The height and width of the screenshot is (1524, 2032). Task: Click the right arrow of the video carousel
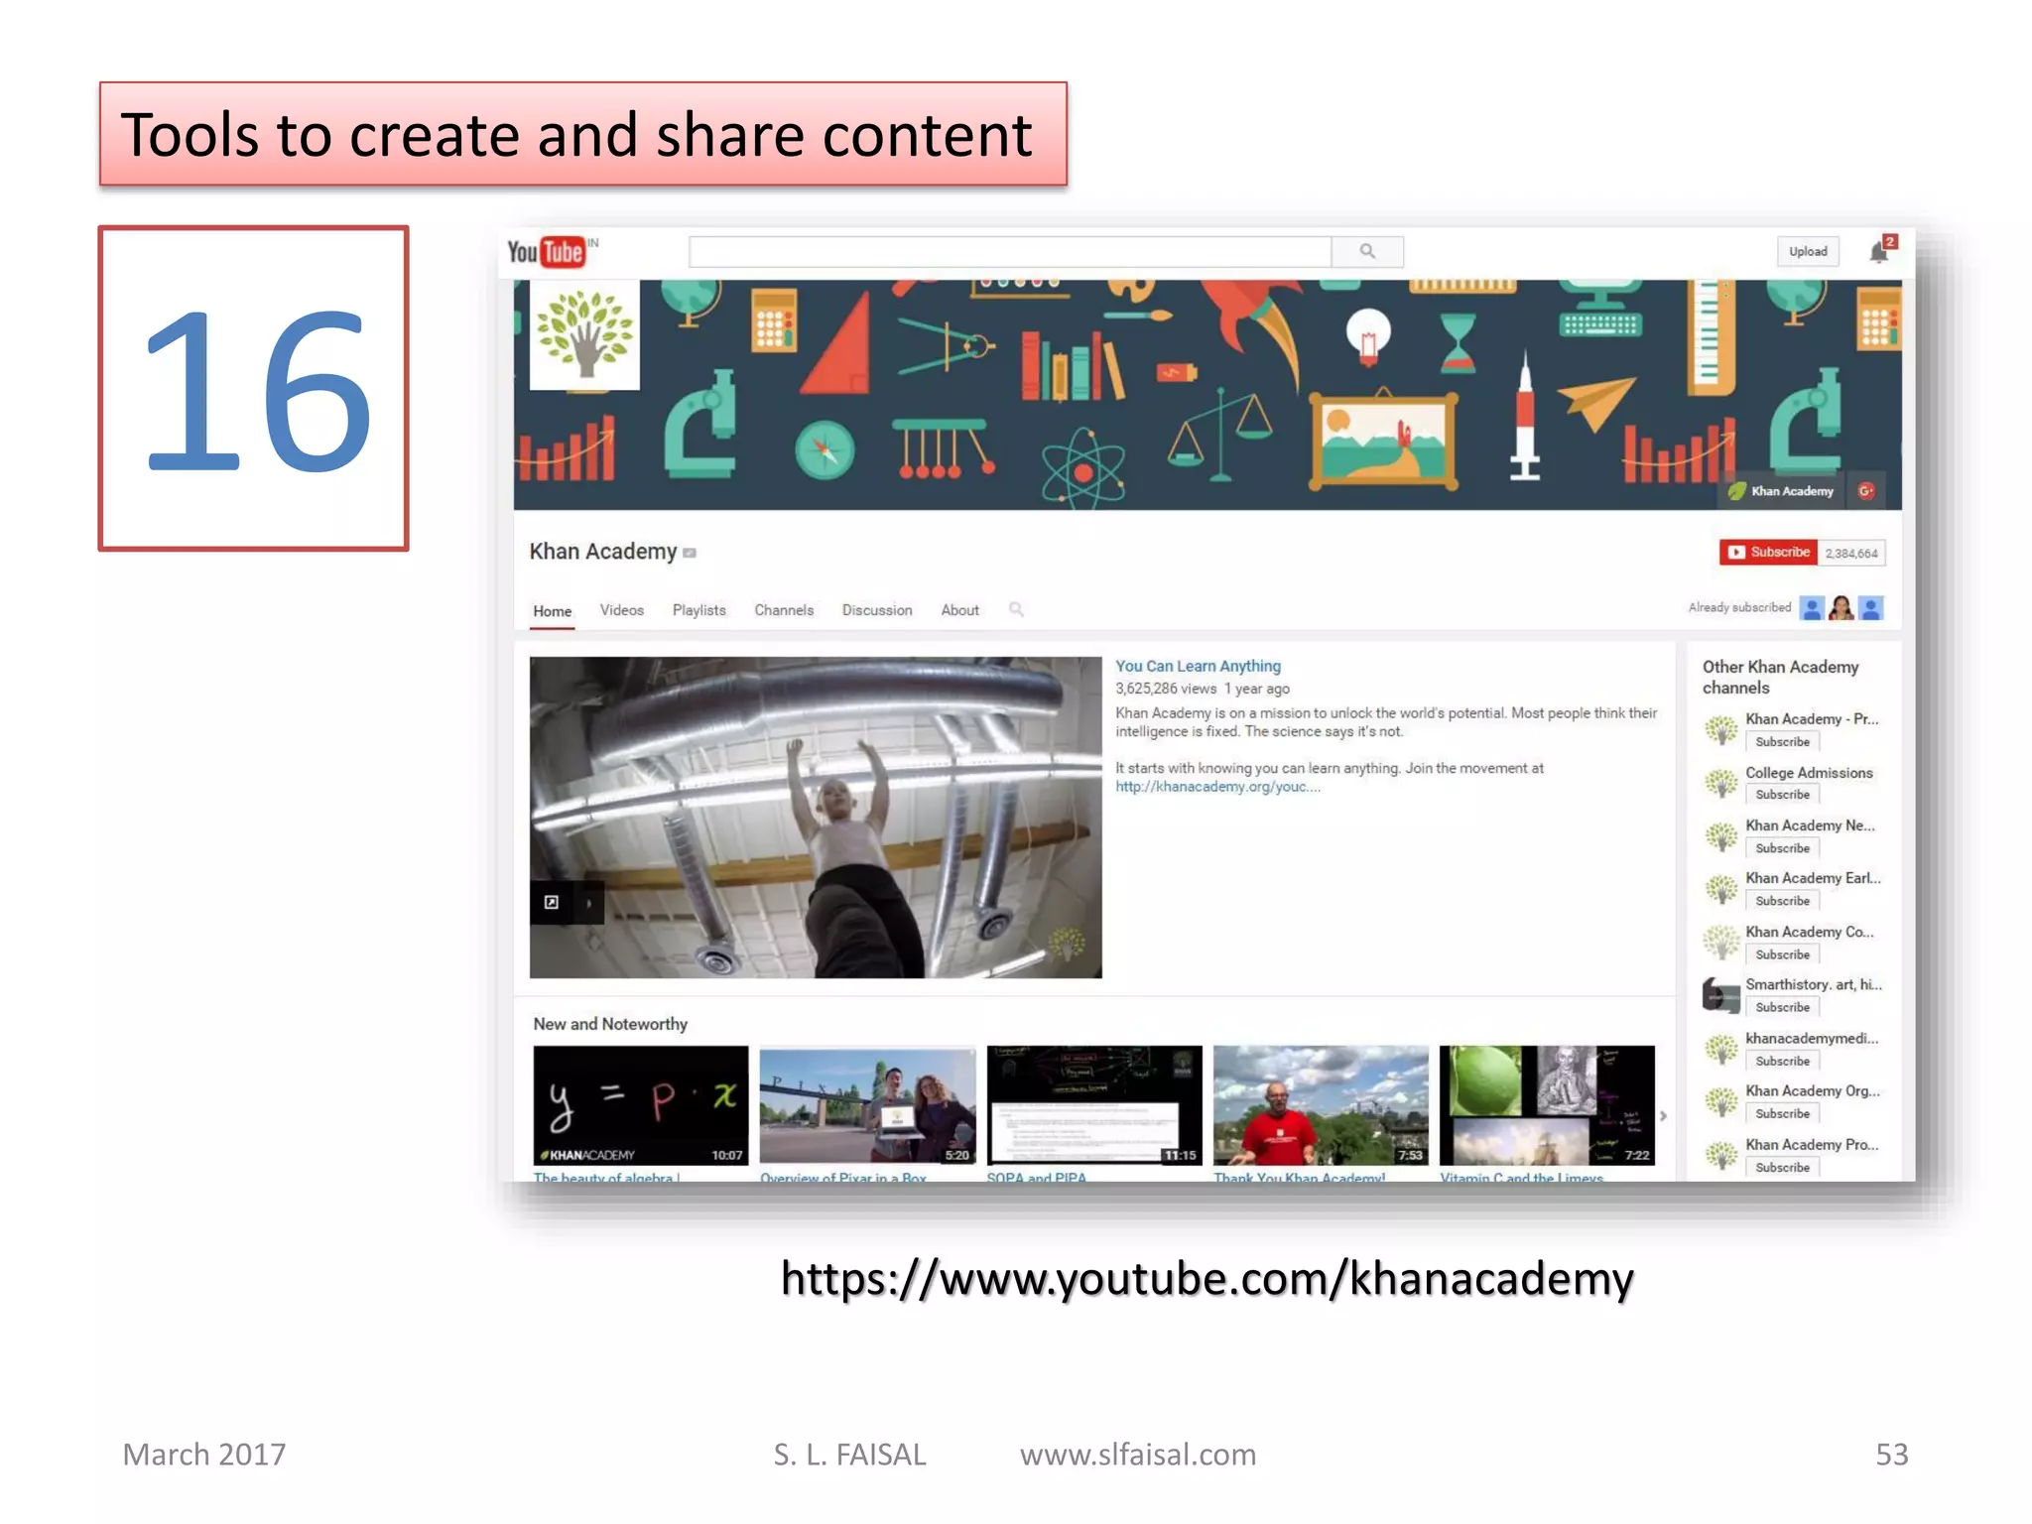tap(1663, 1116)
